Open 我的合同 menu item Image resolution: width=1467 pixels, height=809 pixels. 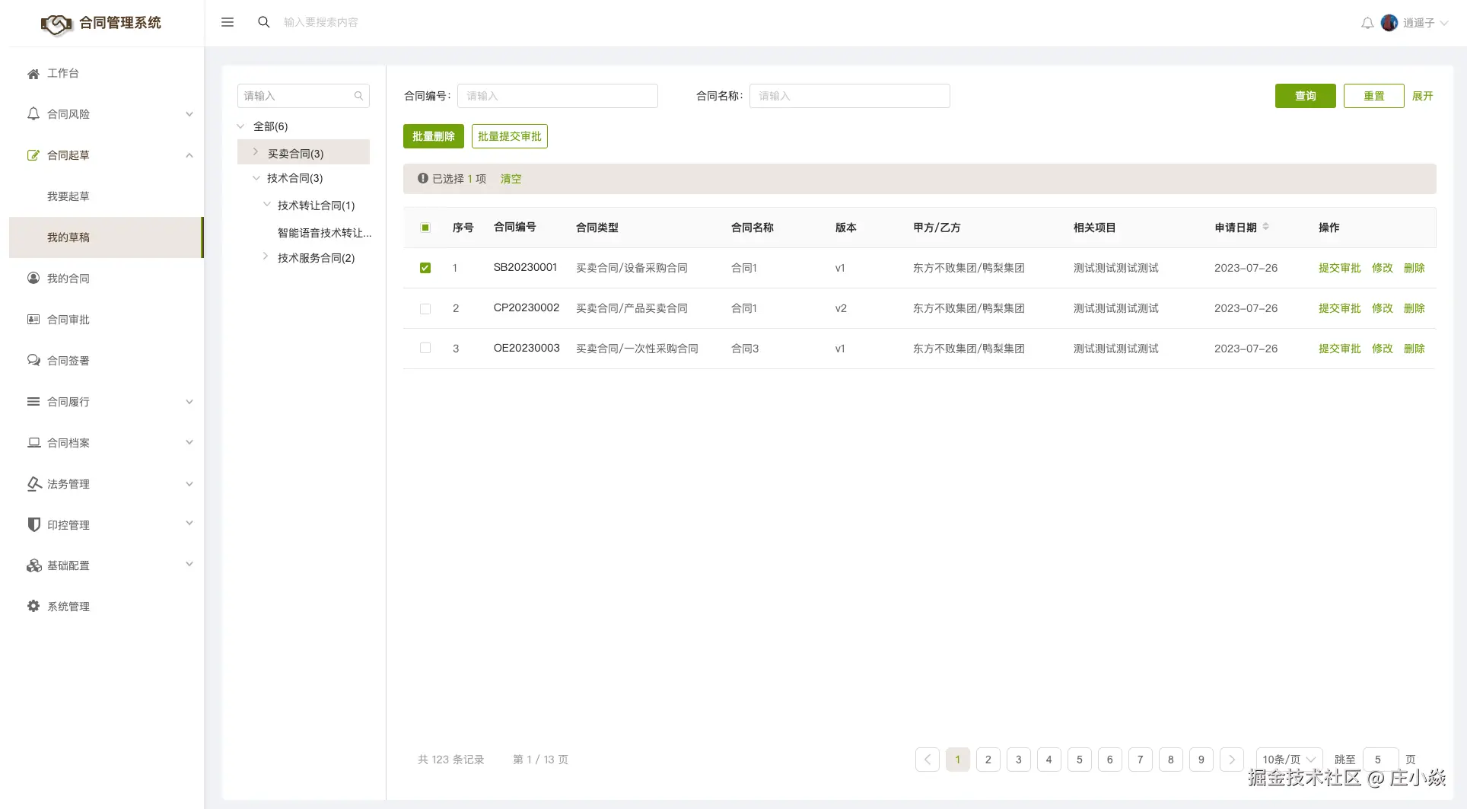tap(68, 279)
